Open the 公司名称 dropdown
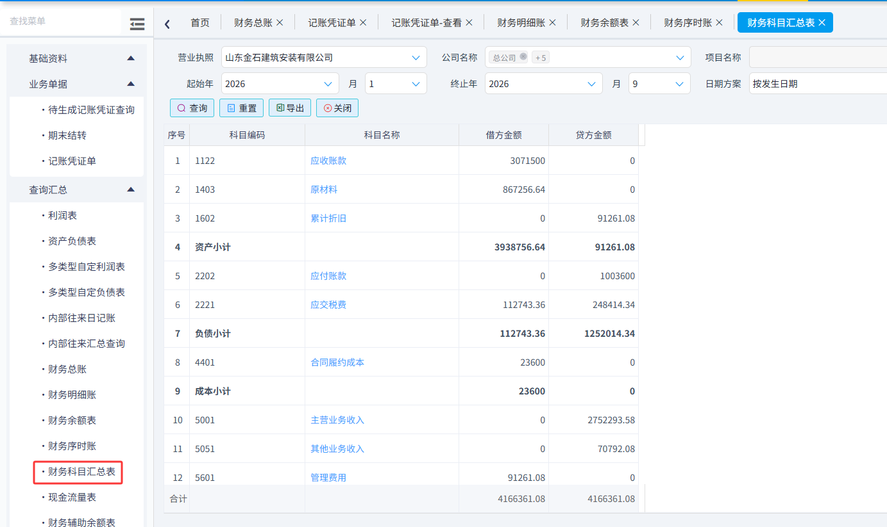 [587, 58]
